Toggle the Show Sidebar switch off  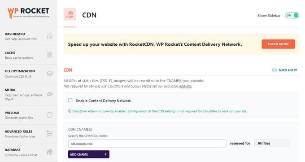click(x=292, y=15)
